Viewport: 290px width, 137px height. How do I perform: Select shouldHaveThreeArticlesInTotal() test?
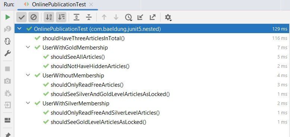pos(84,38)
